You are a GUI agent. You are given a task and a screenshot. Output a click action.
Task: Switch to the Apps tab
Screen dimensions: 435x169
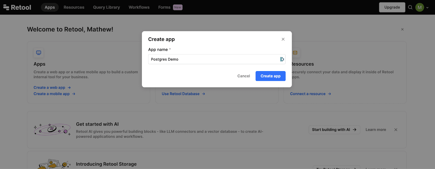(x=50, y=7)
